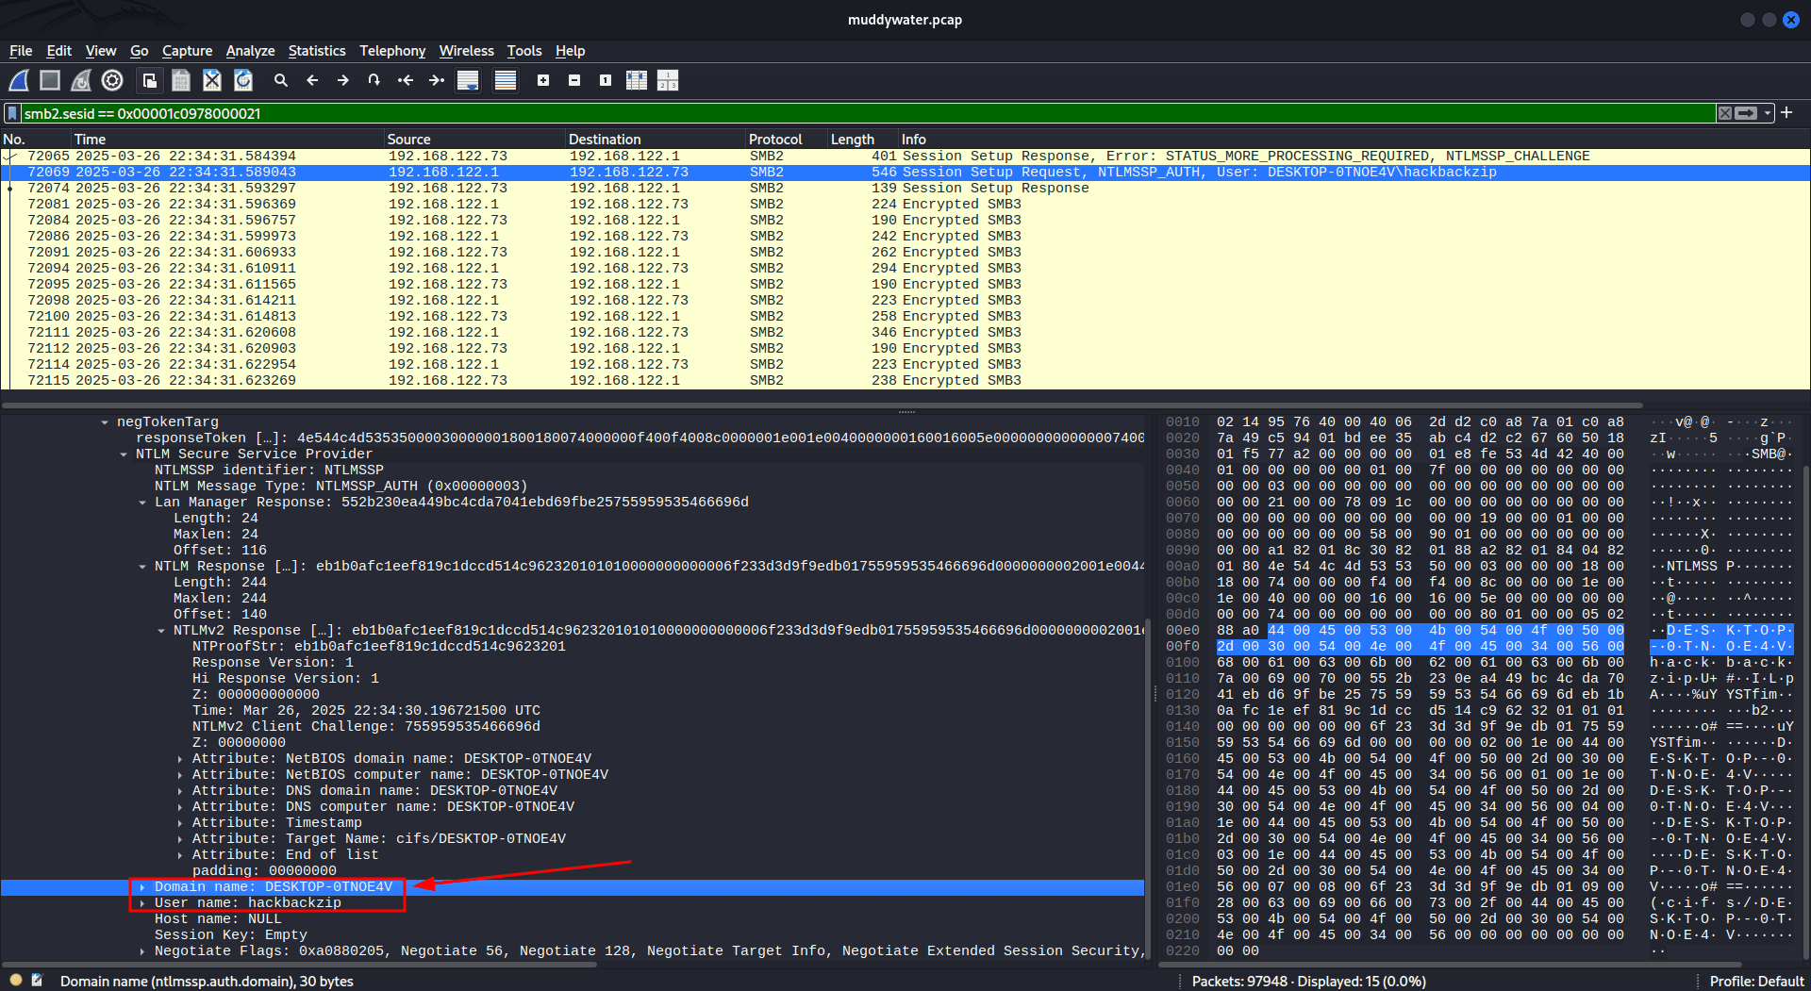
Task: Select packet 72115 Encrypted SMB3 row
Action: [905, 381]
